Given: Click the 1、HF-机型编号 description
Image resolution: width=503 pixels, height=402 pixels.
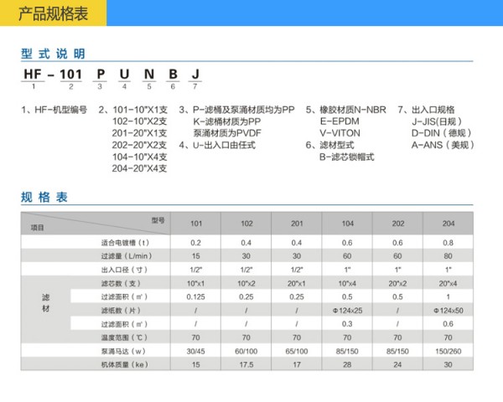Looking at the screenshot, I should tap(54, 110).
